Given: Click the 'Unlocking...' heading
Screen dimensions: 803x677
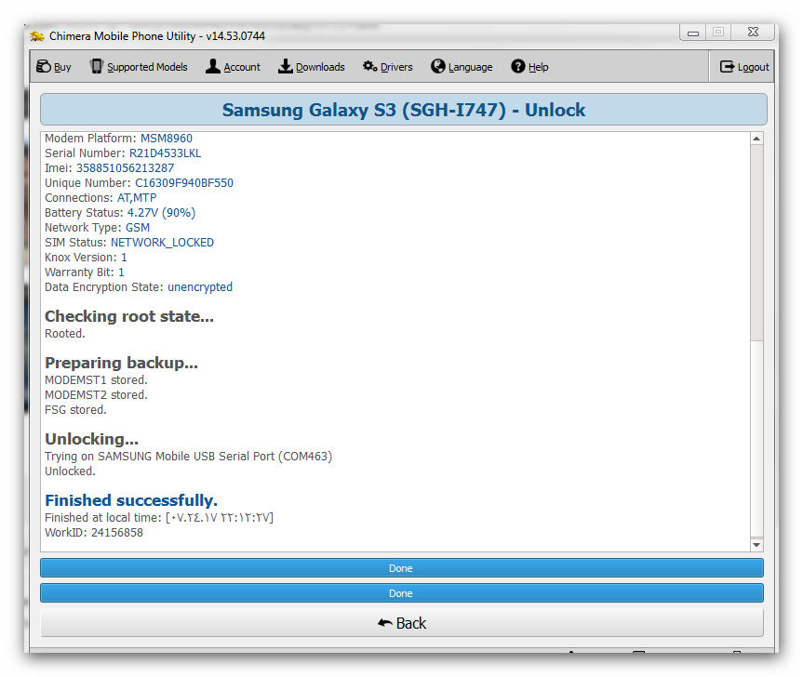Looking at the screenshot, I should point(92,439).
